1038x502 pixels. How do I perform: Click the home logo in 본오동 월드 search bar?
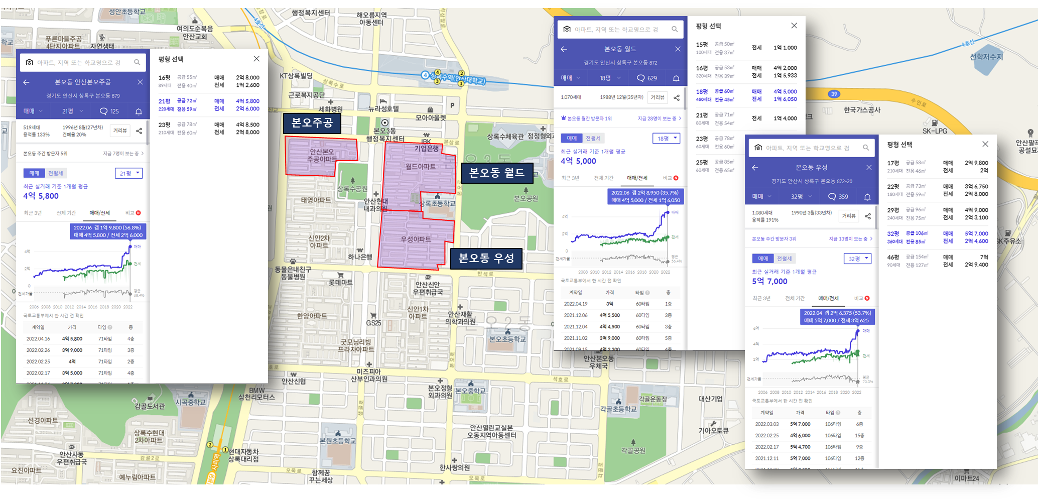point(567,29)
